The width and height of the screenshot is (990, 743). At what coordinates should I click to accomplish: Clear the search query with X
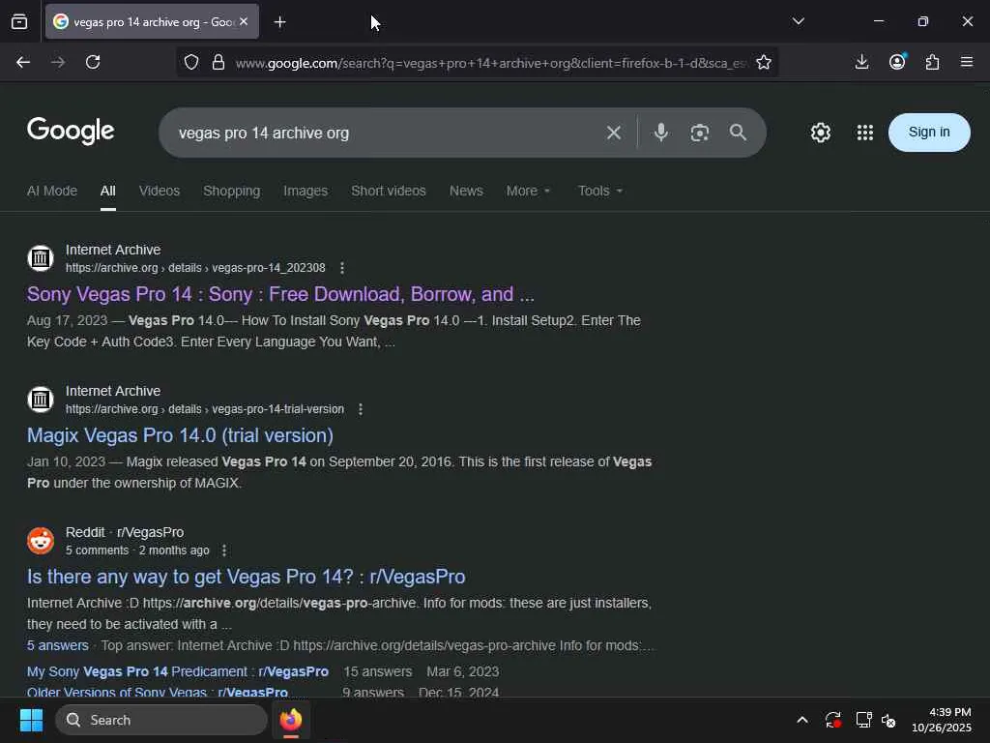click(x=614, y=133)
